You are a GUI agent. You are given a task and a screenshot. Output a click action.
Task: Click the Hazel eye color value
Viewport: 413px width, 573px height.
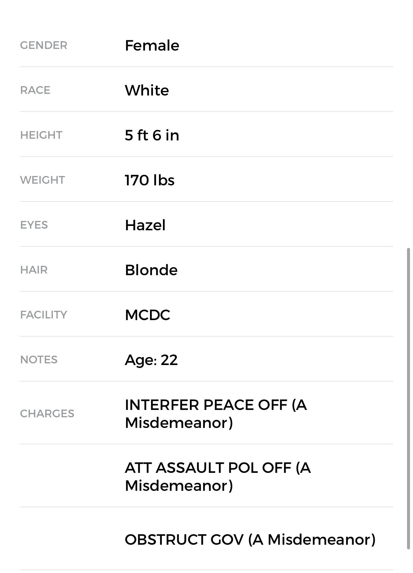(145, 225)
